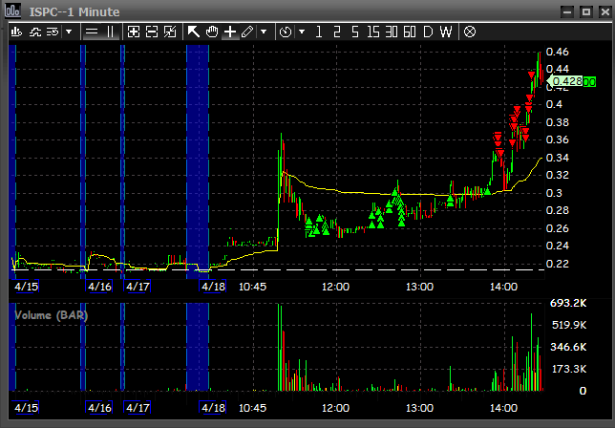615x428 pixels.
Task: Click the reset zoom box icon
Action: click(x=170, y=32)
